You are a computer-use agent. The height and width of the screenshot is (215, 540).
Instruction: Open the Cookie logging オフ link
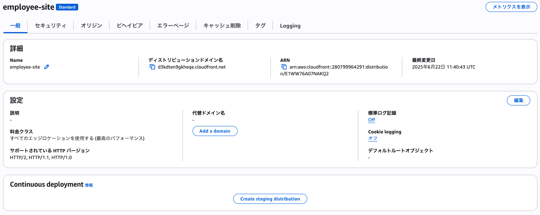click(372, 138)
